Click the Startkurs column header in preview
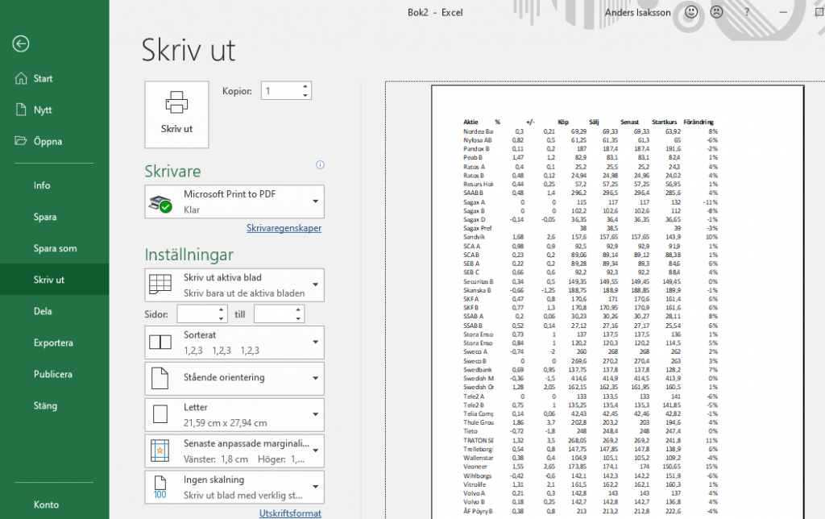The height and width of the screenshot is (519, 825). pos(664,122)
